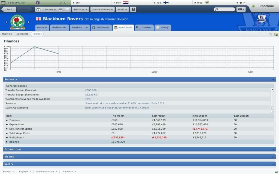
Task: Click the Blackburn Rovers club crest
Action: click(17, 22)
